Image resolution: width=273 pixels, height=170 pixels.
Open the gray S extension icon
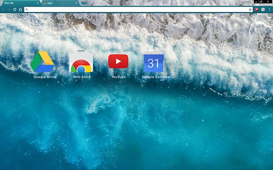(x=263, y=9)
